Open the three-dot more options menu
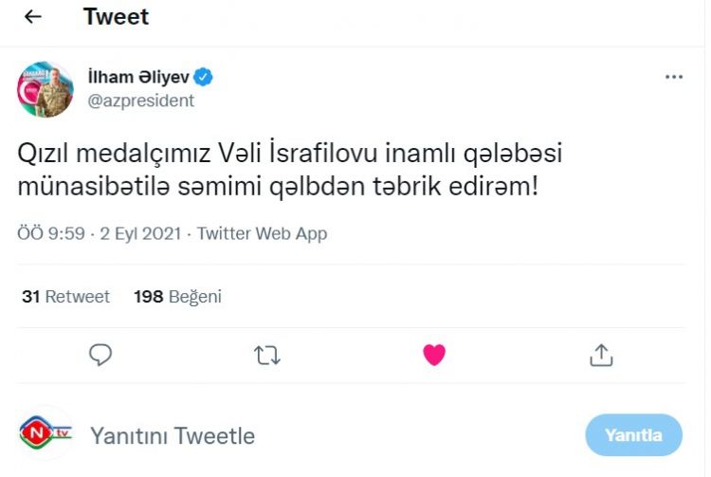 click(x=674, y=78)
